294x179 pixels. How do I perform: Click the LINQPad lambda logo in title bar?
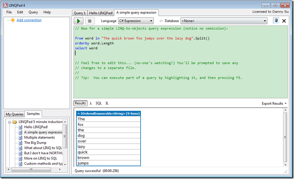[x=5, y=5]
